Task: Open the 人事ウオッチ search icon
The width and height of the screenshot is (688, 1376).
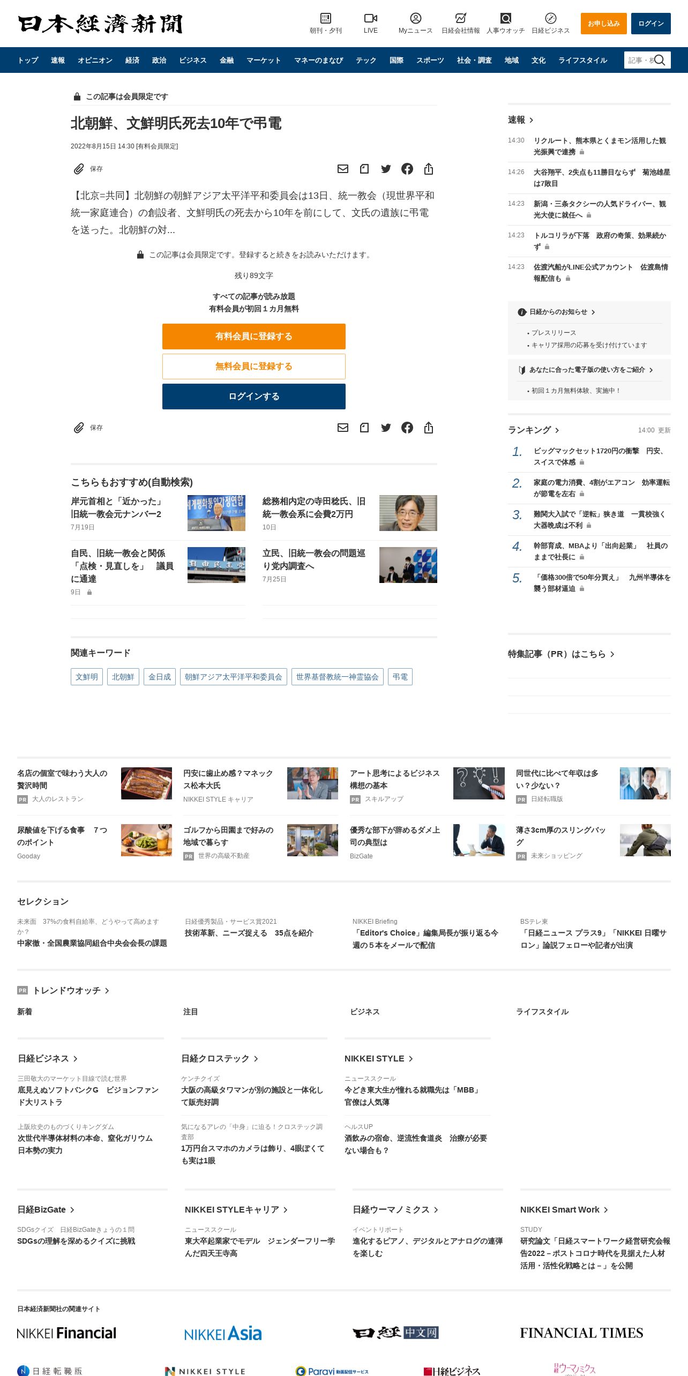Action: [505, 18]
